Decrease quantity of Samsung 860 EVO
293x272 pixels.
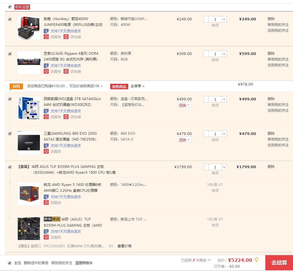[x=206, y=134]
